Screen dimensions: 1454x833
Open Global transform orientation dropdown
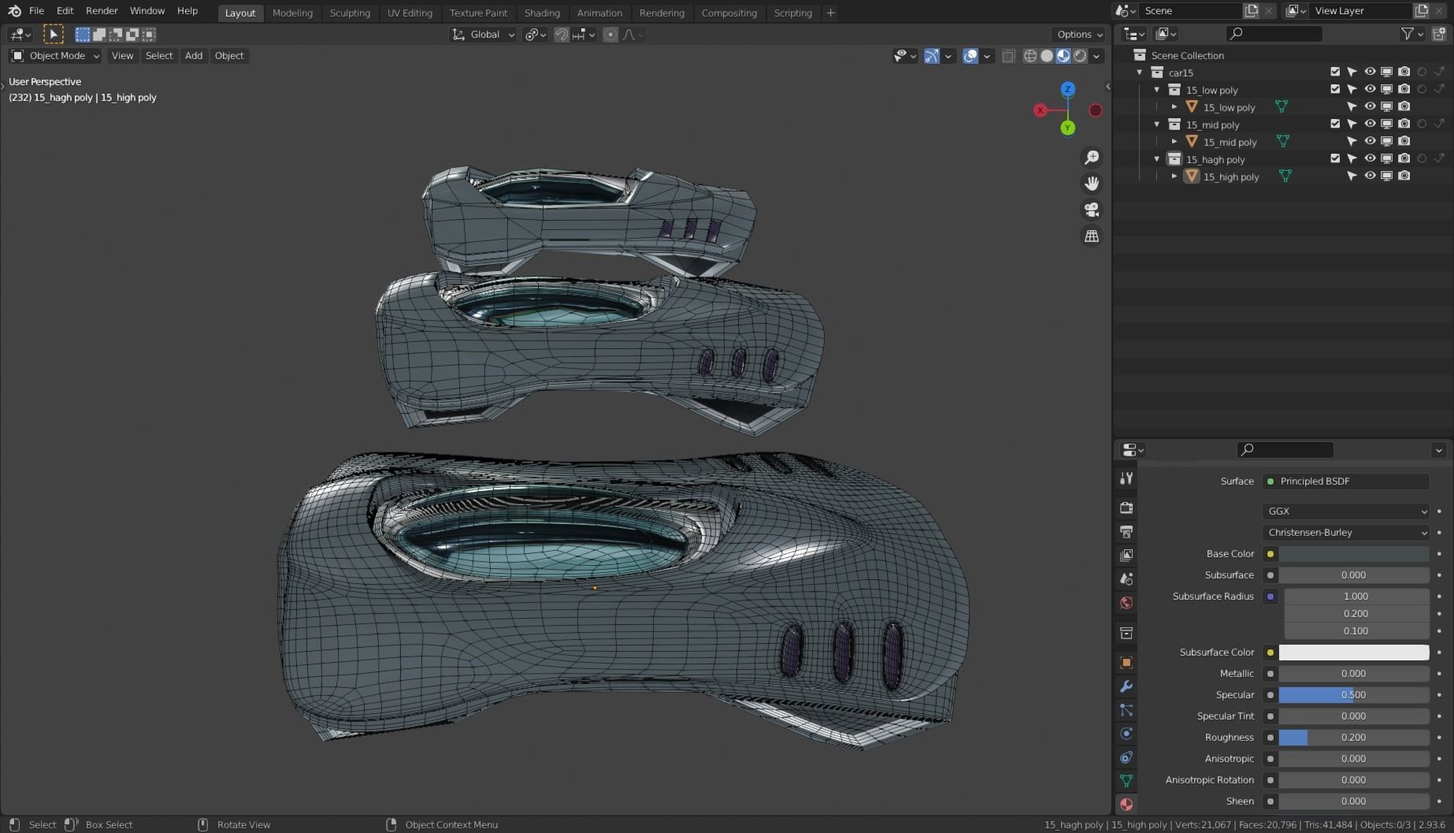(x=483, y=35)
